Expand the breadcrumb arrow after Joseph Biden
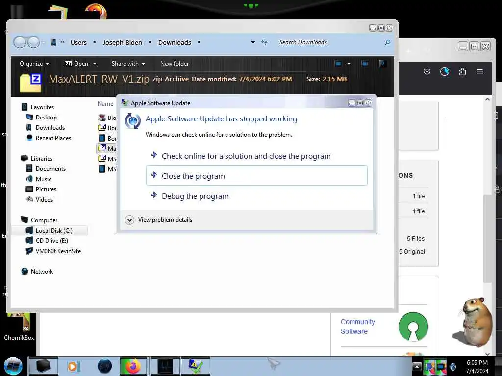The height and width of the screenshot is (376, 502). pyautogui.click(x=150, y=42)
